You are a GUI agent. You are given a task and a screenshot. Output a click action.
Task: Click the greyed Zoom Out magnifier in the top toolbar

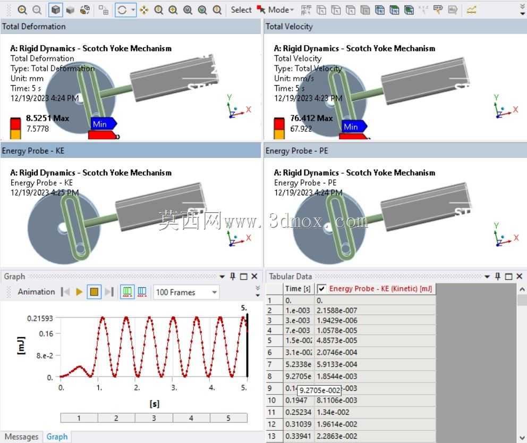click(37, 10)
